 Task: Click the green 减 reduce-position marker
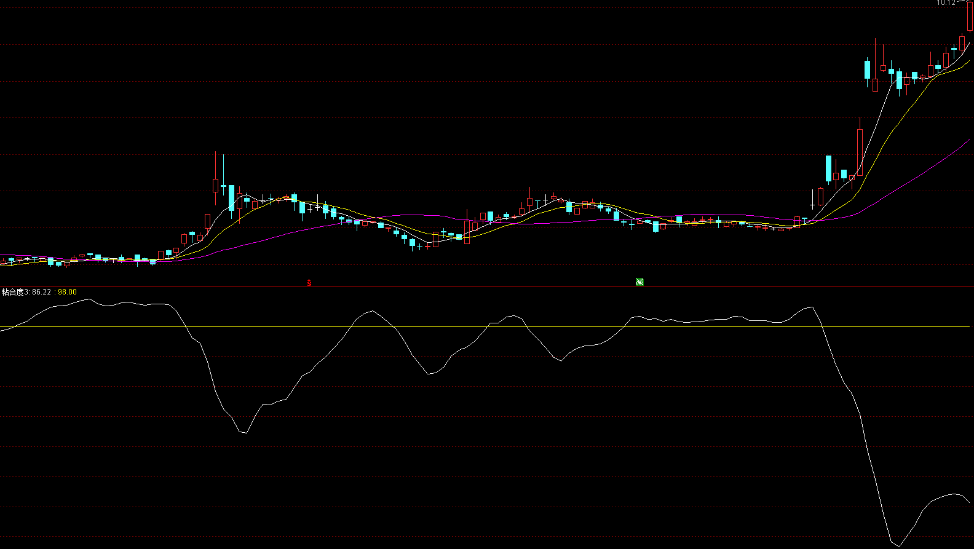point(639,282)
